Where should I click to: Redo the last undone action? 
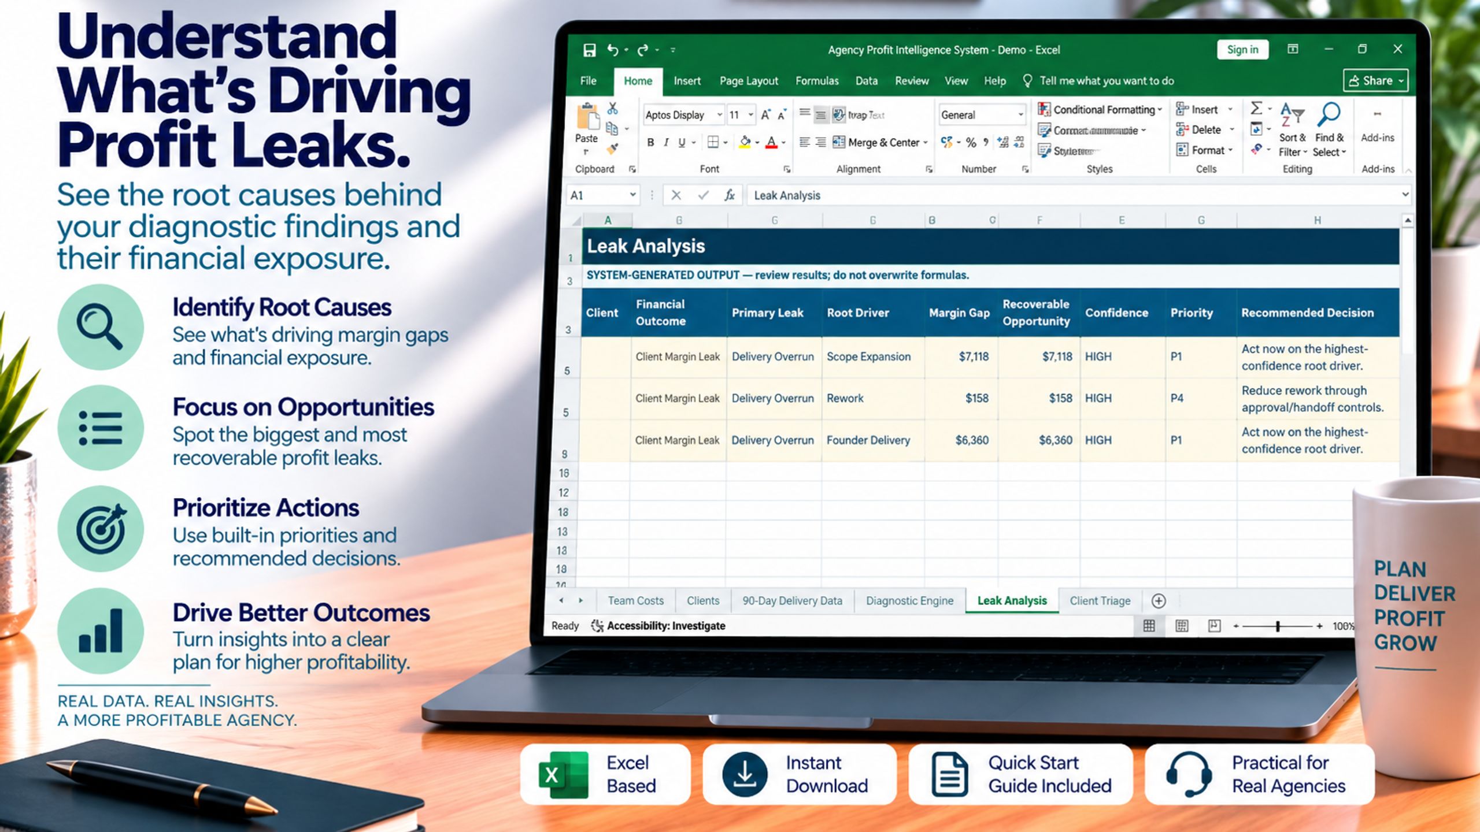pos(643,50)
